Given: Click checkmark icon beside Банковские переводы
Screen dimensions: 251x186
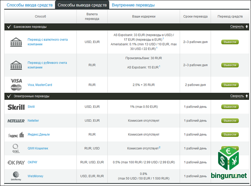Looking at the screenshot, I should pos(9,27).
